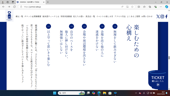Screen dimensions: 170x96
Task: Open Workspaces icon
Action: (x=8, y=2)
